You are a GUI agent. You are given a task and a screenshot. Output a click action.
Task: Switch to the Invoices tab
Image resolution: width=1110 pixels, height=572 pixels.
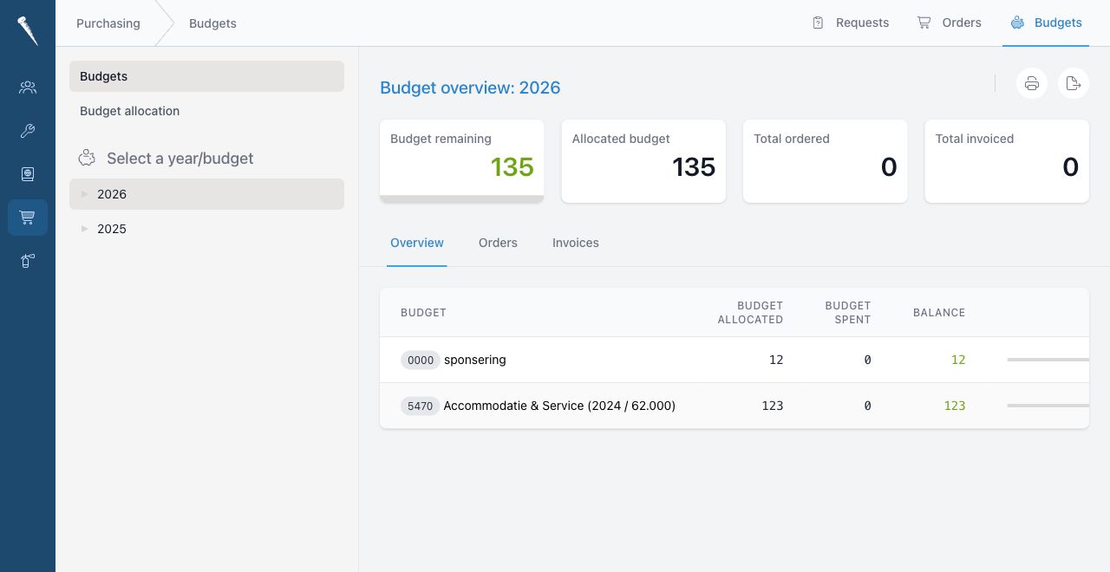coord(576,243)
